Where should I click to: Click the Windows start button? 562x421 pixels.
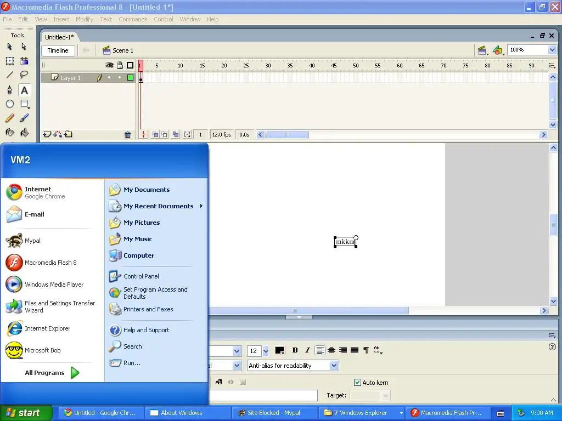[x=26, y=413]
